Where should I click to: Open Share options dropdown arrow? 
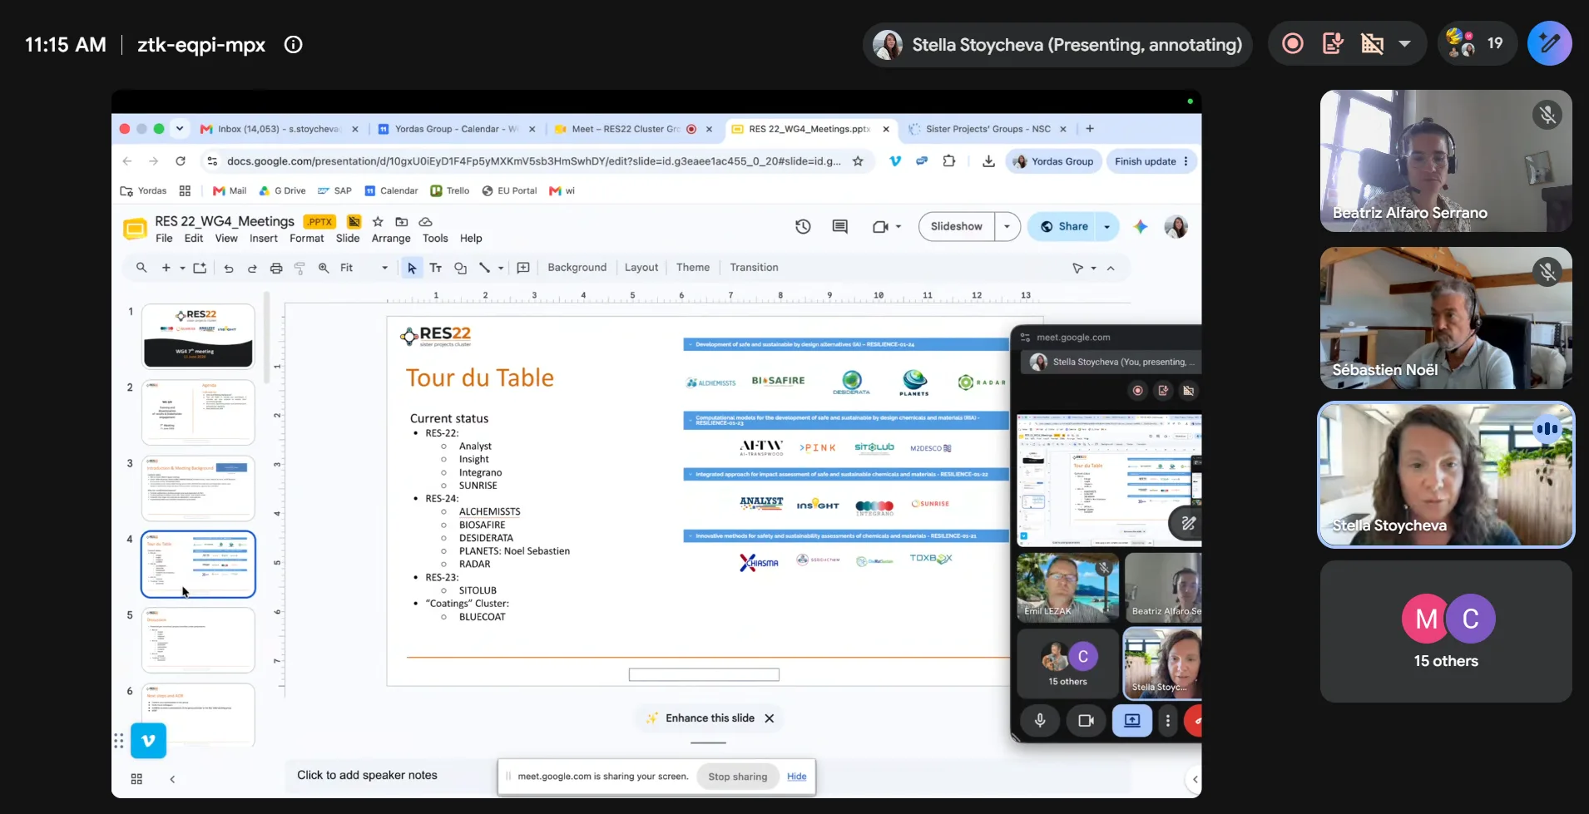pos(1107,226)
